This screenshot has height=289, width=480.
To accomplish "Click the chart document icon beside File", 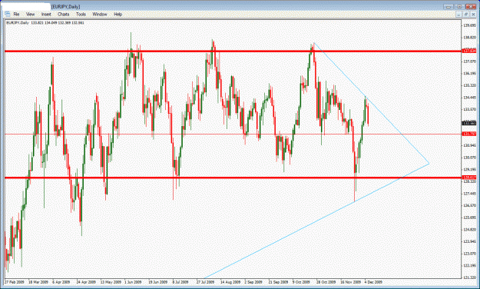I will (8, 14).
